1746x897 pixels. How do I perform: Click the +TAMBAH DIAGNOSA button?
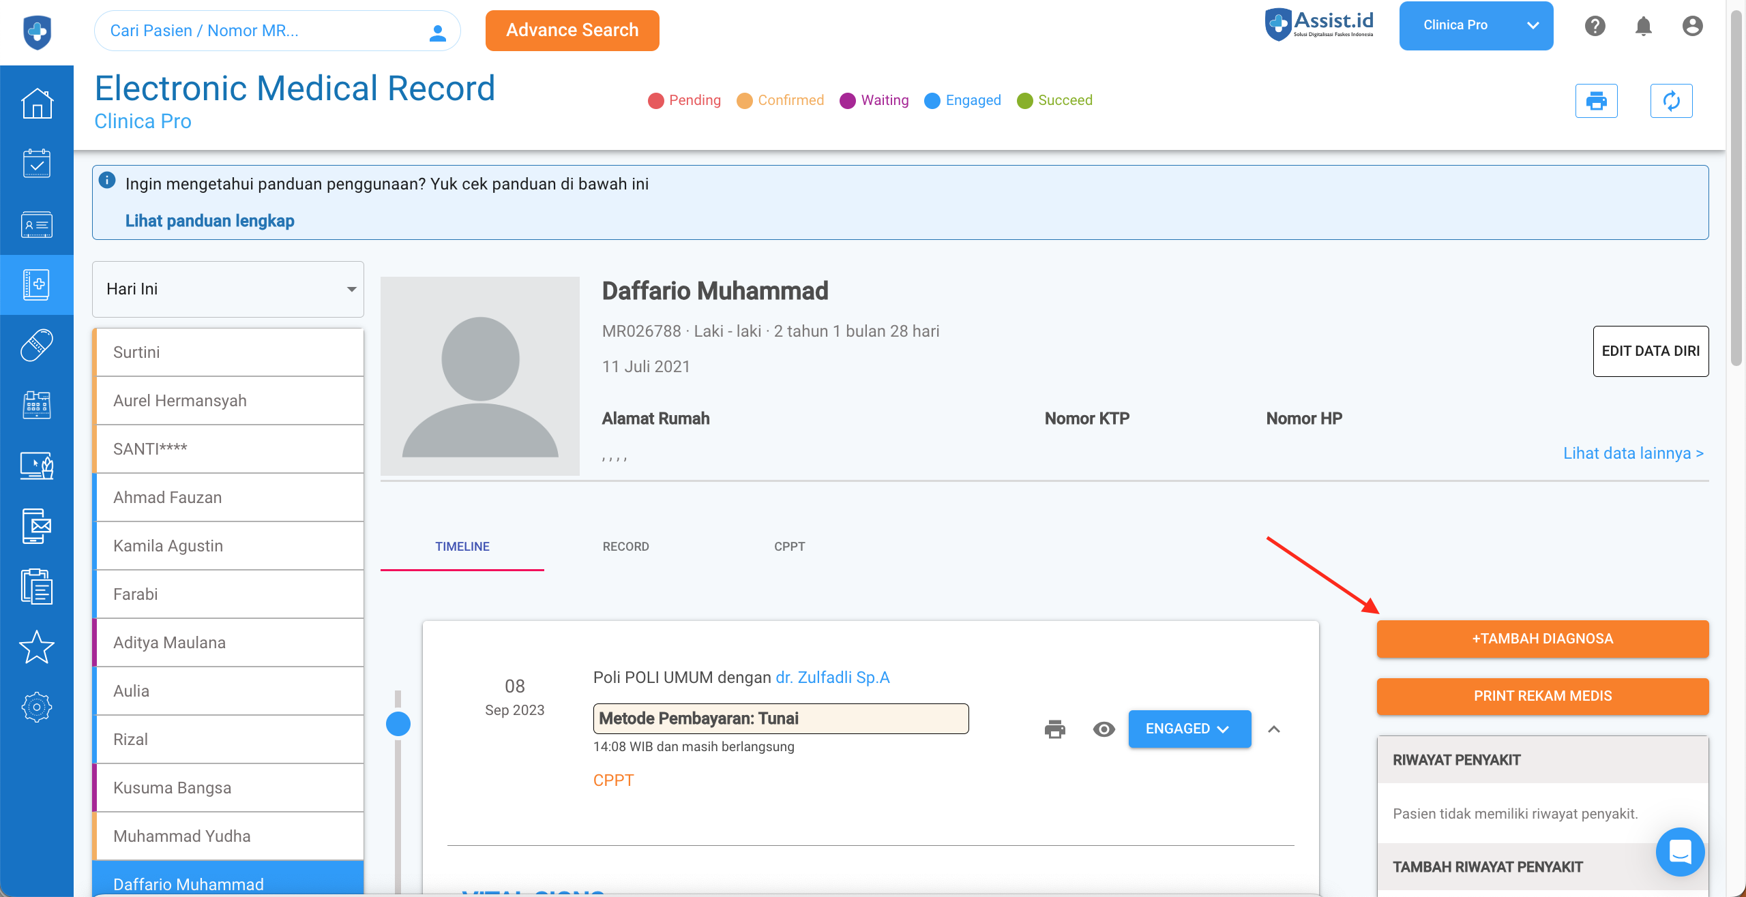point(1542,639)
